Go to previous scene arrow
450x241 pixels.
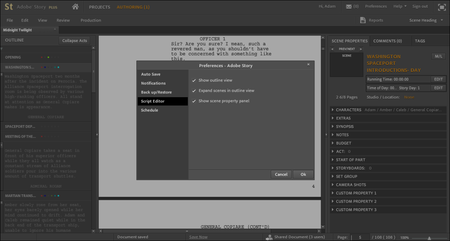tap(332, 49)
